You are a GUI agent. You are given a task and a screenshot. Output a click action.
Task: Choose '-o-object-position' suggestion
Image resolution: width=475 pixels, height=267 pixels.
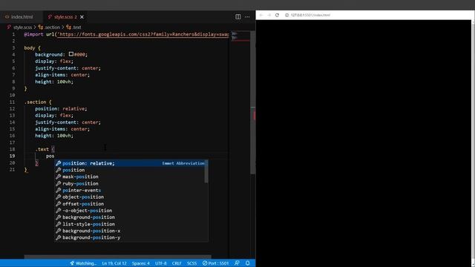(x=131, y=211)
